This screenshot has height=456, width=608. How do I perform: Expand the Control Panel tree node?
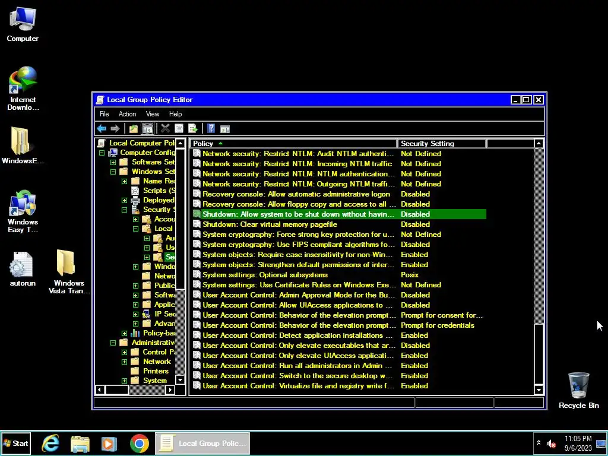124,353
